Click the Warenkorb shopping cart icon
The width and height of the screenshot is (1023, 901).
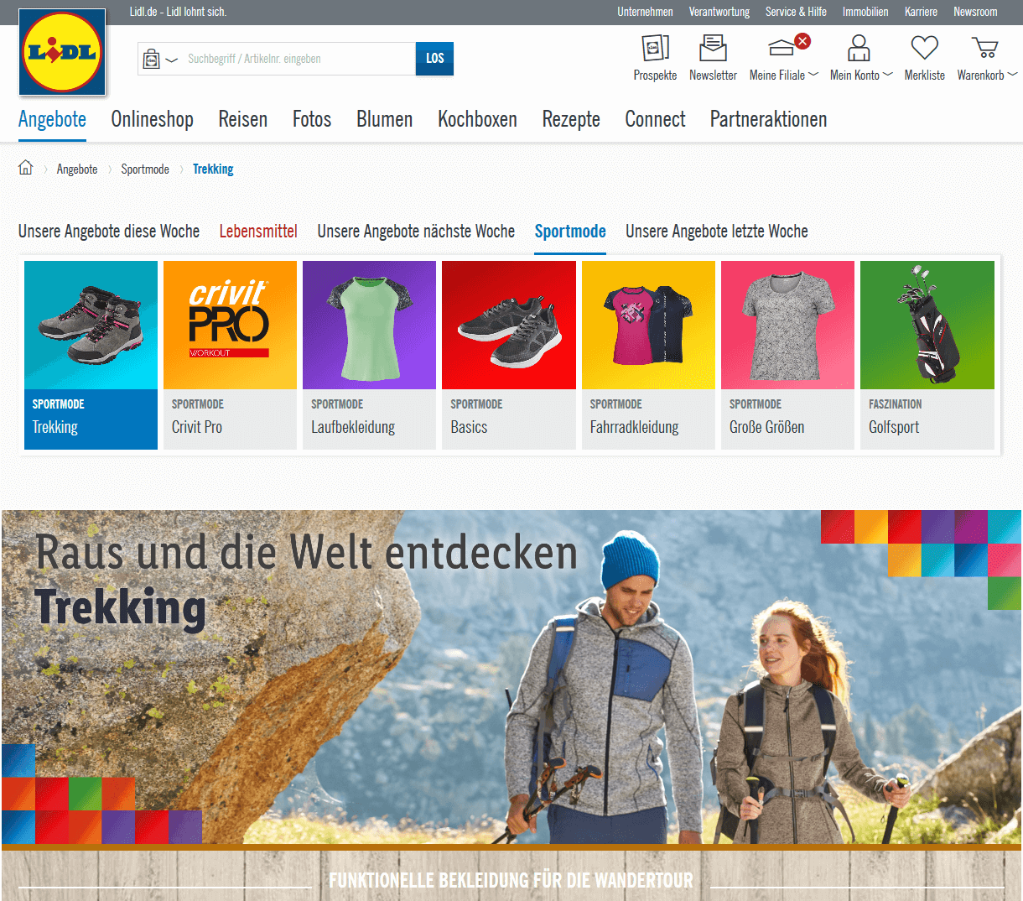point(984,48)
